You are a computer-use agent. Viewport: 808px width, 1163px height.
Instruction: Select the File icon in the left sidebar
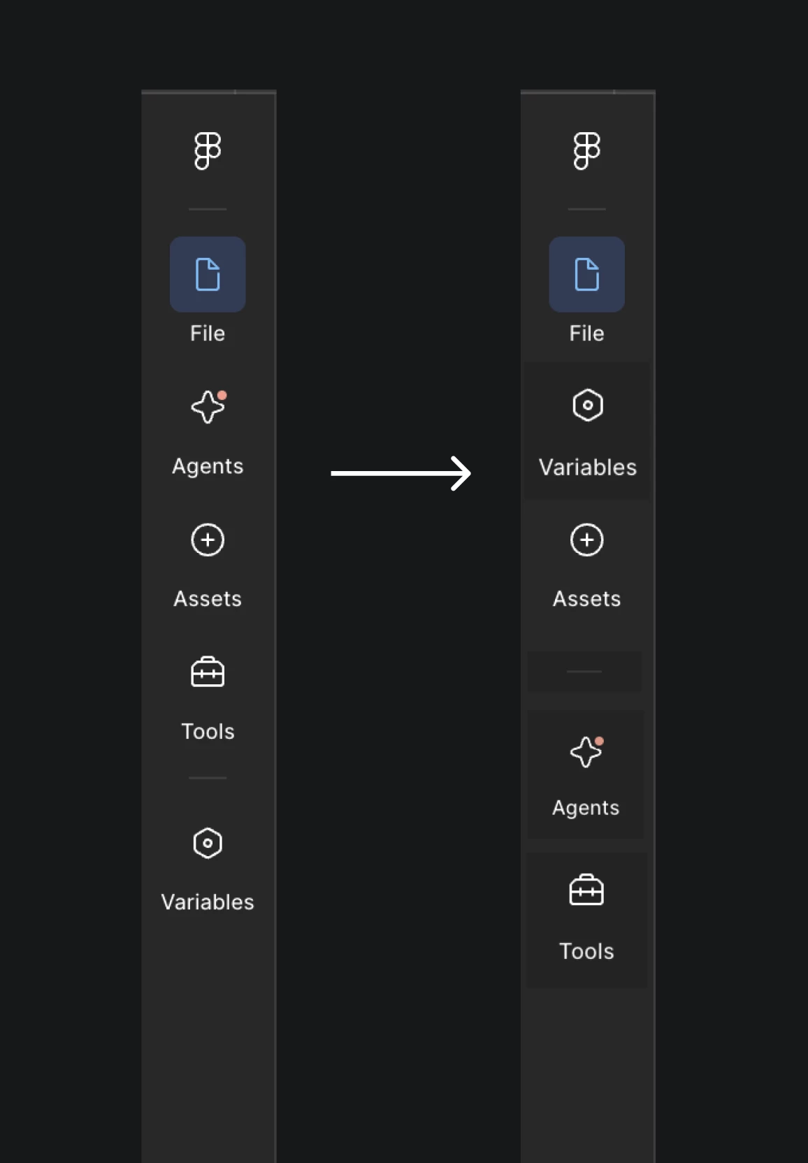point(208,274)
